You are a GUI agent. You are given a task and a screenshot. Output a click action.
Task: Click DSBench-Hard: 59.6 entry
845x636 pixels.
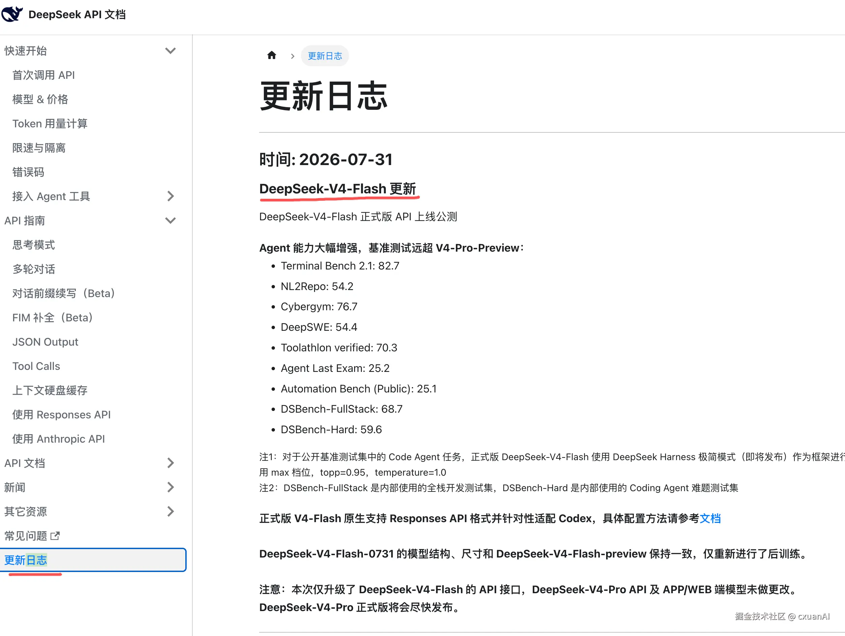331,430
